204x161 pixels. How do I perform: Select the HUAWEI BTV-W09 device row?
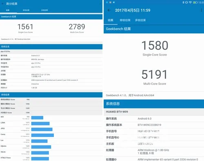click(154, 112)
